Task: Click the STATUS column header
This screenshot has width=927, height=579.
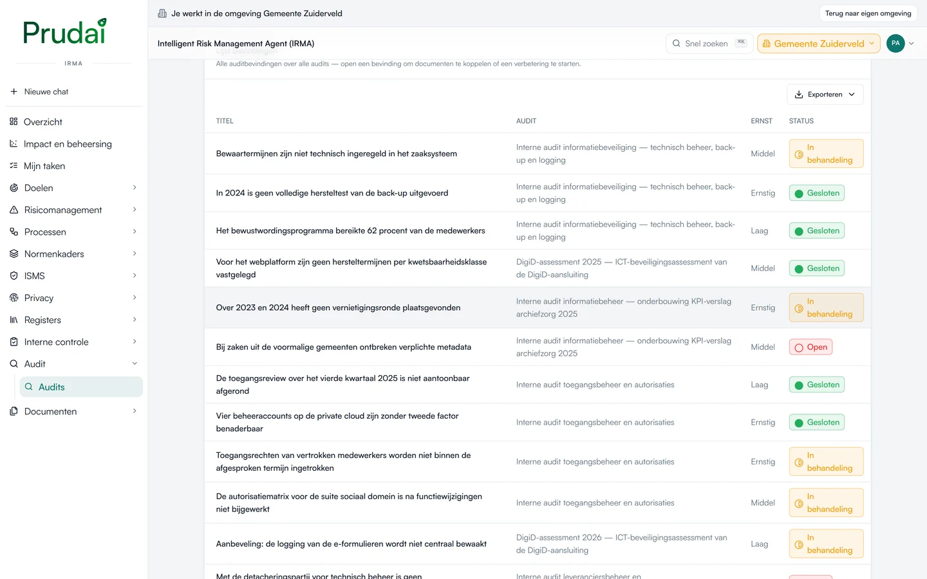Action: click(801, 121)
